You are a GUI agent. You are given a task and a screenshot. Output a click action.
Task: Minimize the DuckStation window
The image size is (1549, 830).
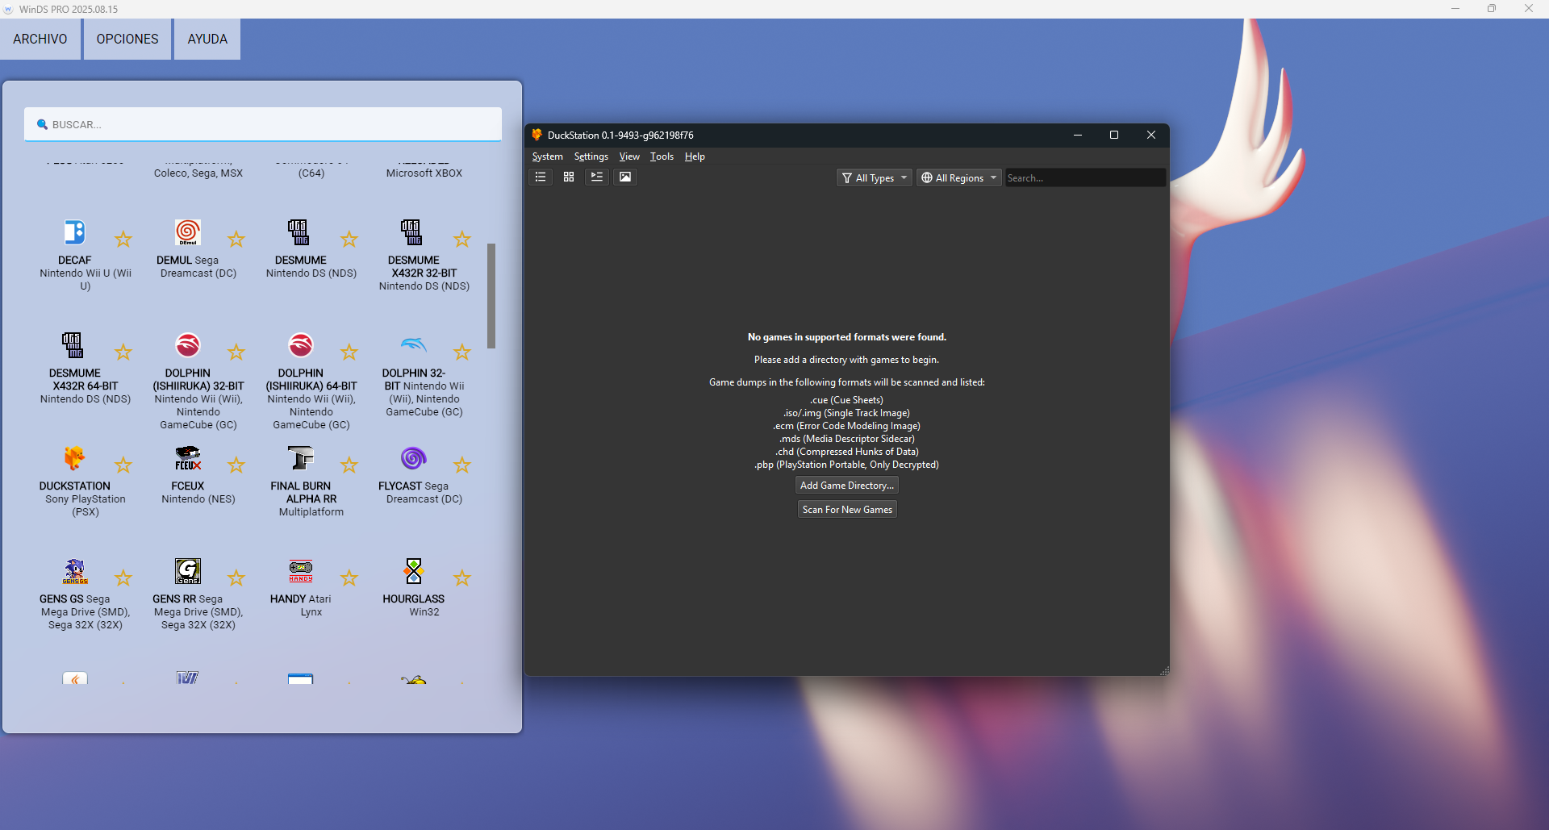1077,135
